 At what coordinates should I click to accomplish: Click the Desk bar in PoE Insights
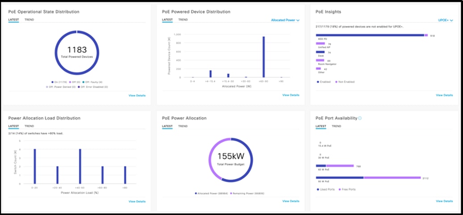[320, 52]
